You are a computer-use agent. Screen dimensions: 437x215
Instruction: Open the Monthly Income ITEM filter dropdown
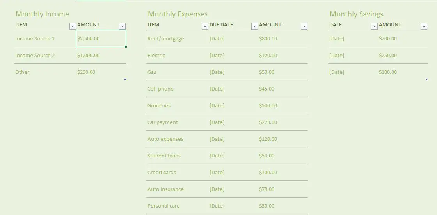(x=73, y=26)
